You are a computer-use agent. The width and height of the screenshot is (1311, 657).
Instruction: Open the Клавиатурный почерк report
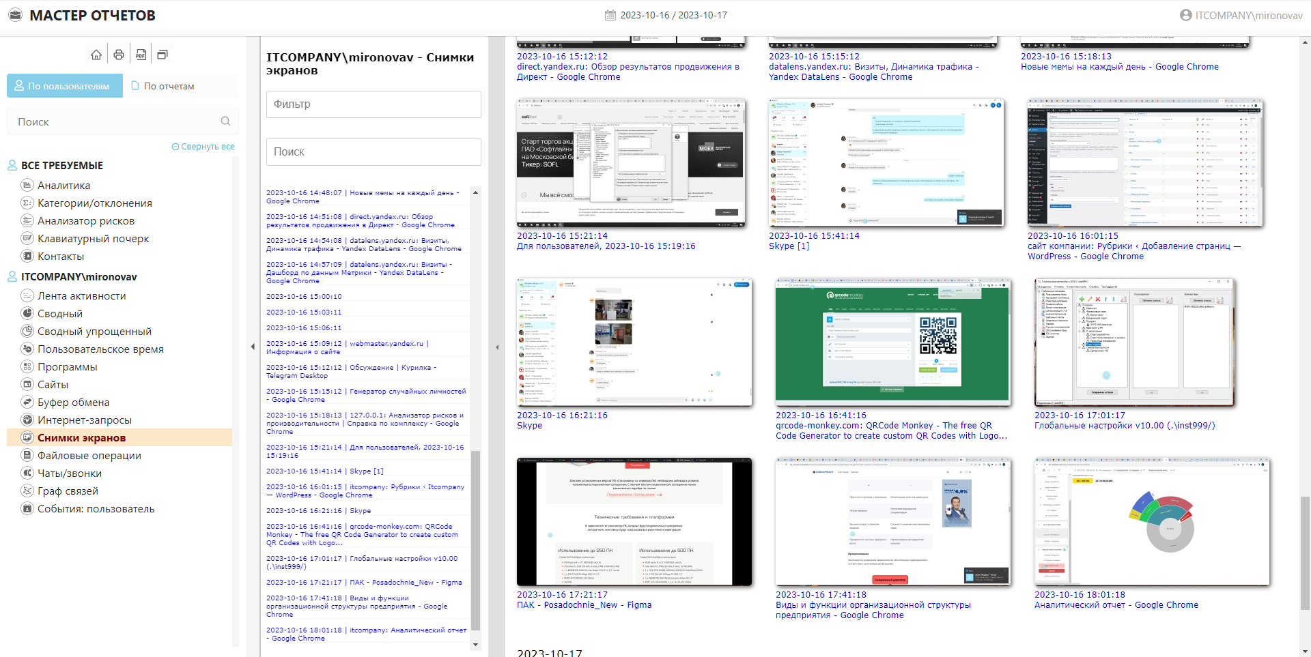point(93,239)
